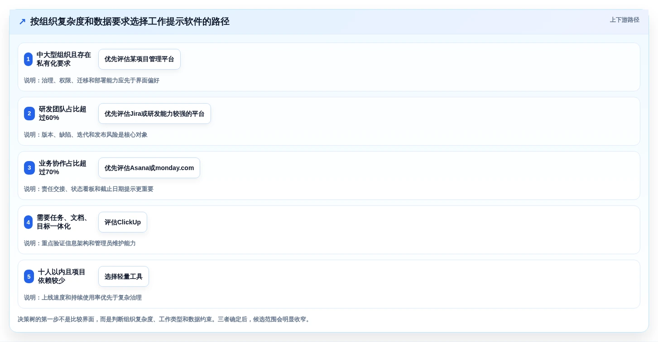Click the page title 按组织复杂度和数据要求选择工作提示软件的路径
This screenshot has width=658, height=342.
pyautogui.click(x=130, y=22)
